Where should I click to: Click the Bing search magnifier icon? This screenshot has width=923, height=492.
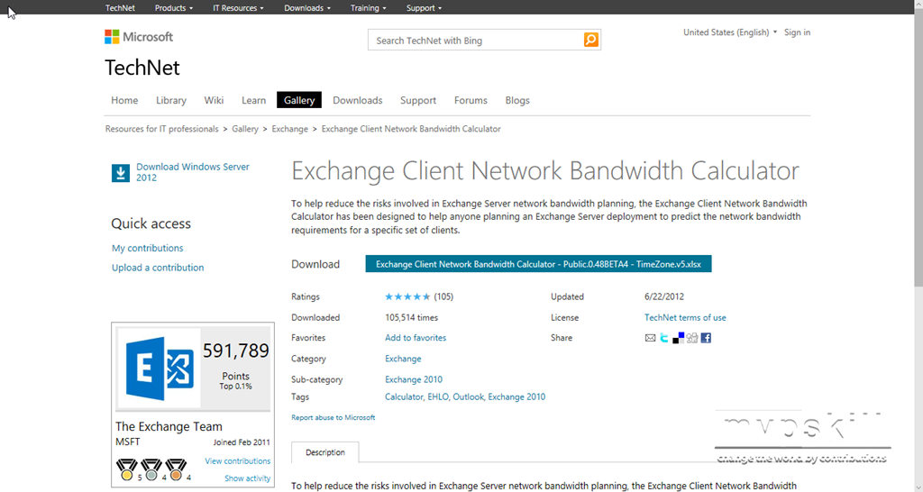point(590,40)
